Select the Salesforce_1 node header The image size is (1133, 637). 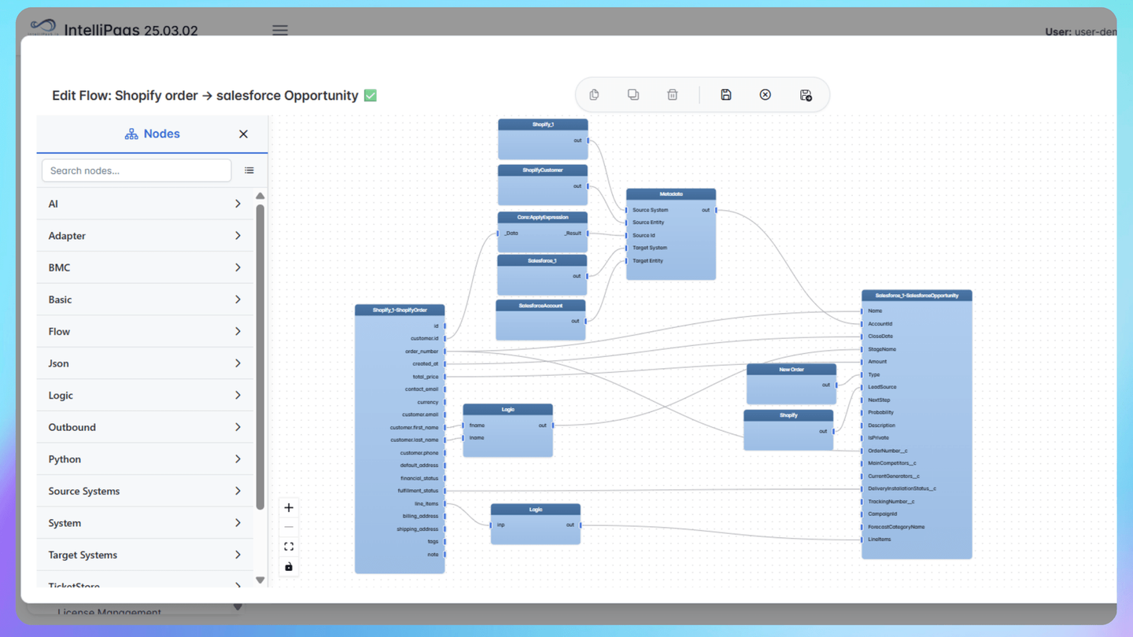pos(542,260)
